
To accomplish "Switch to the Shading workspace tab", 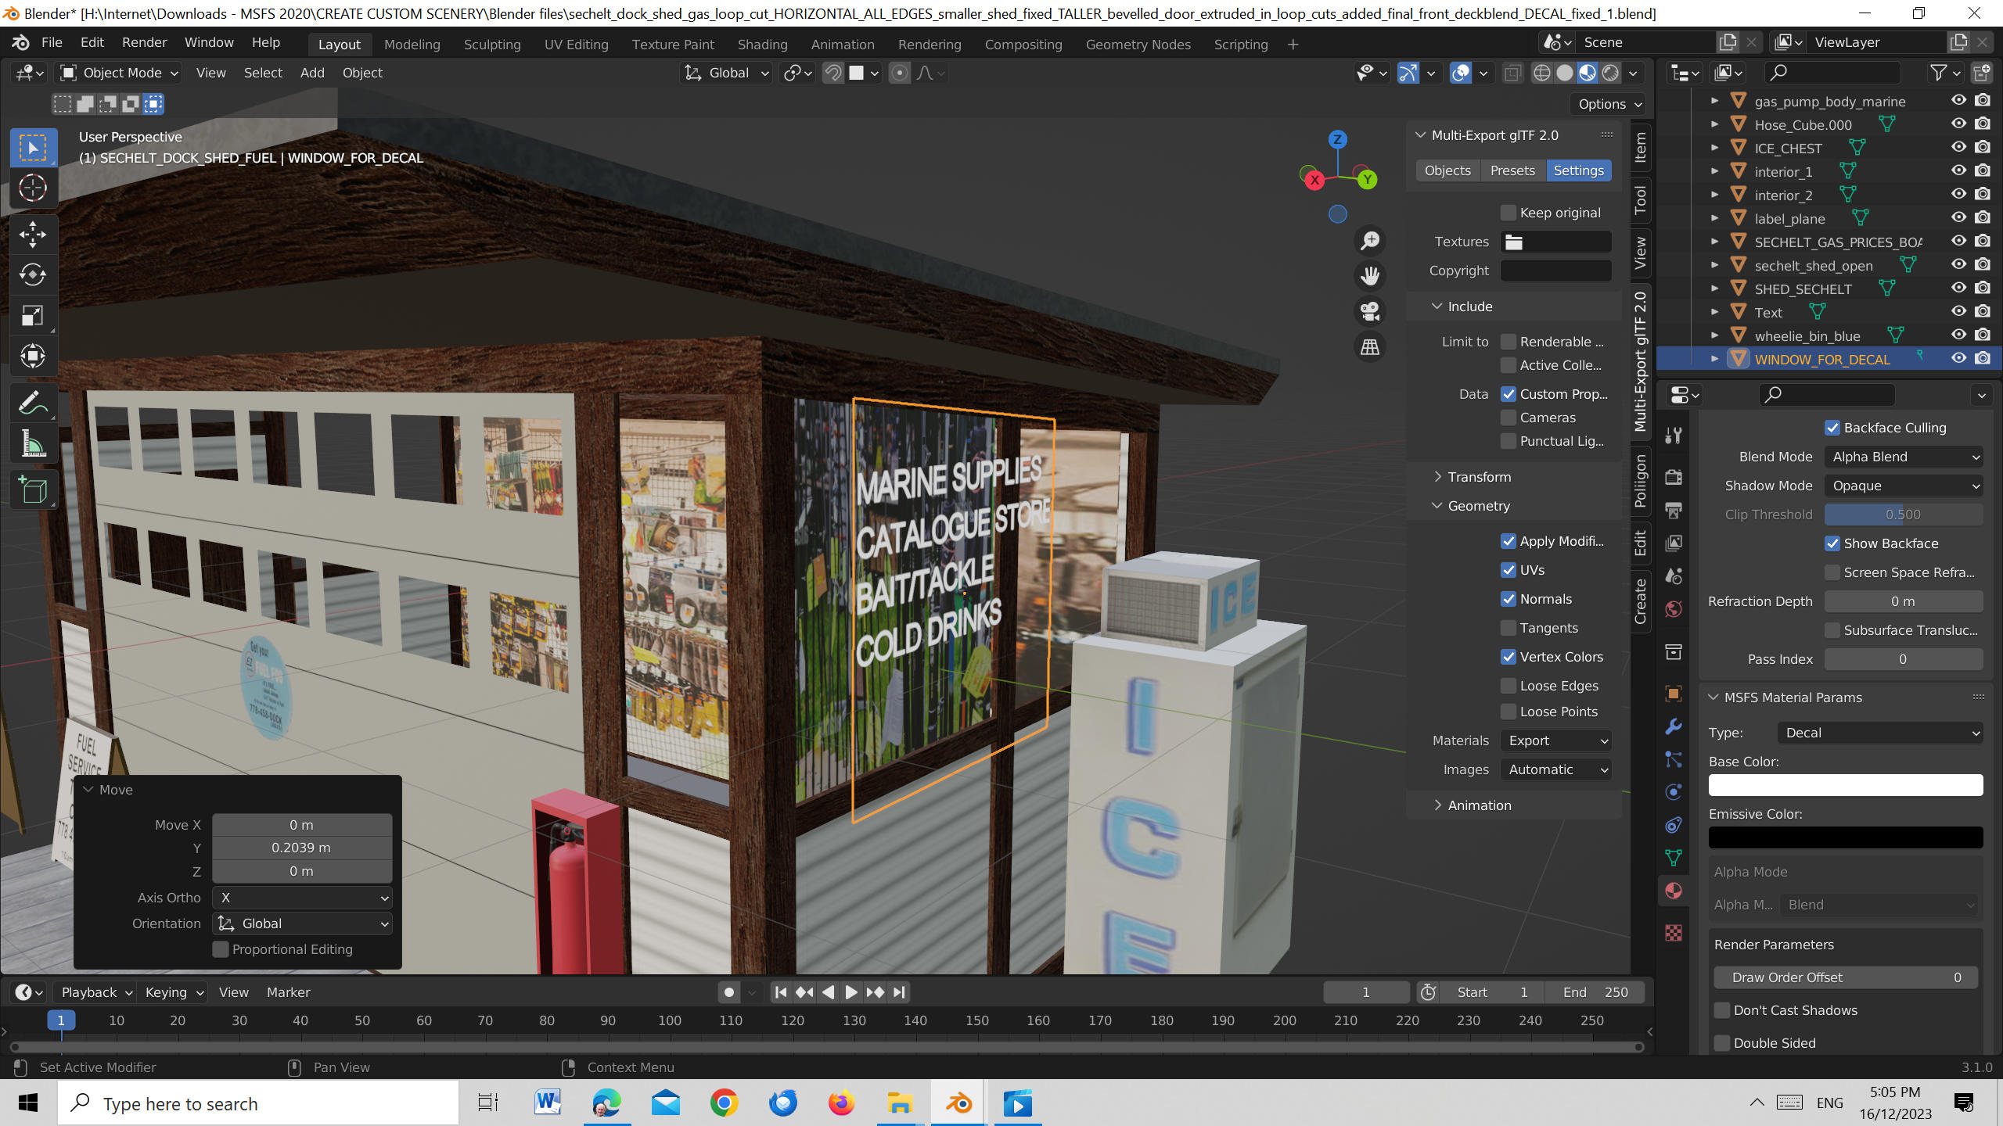I will tap(762, 45).
